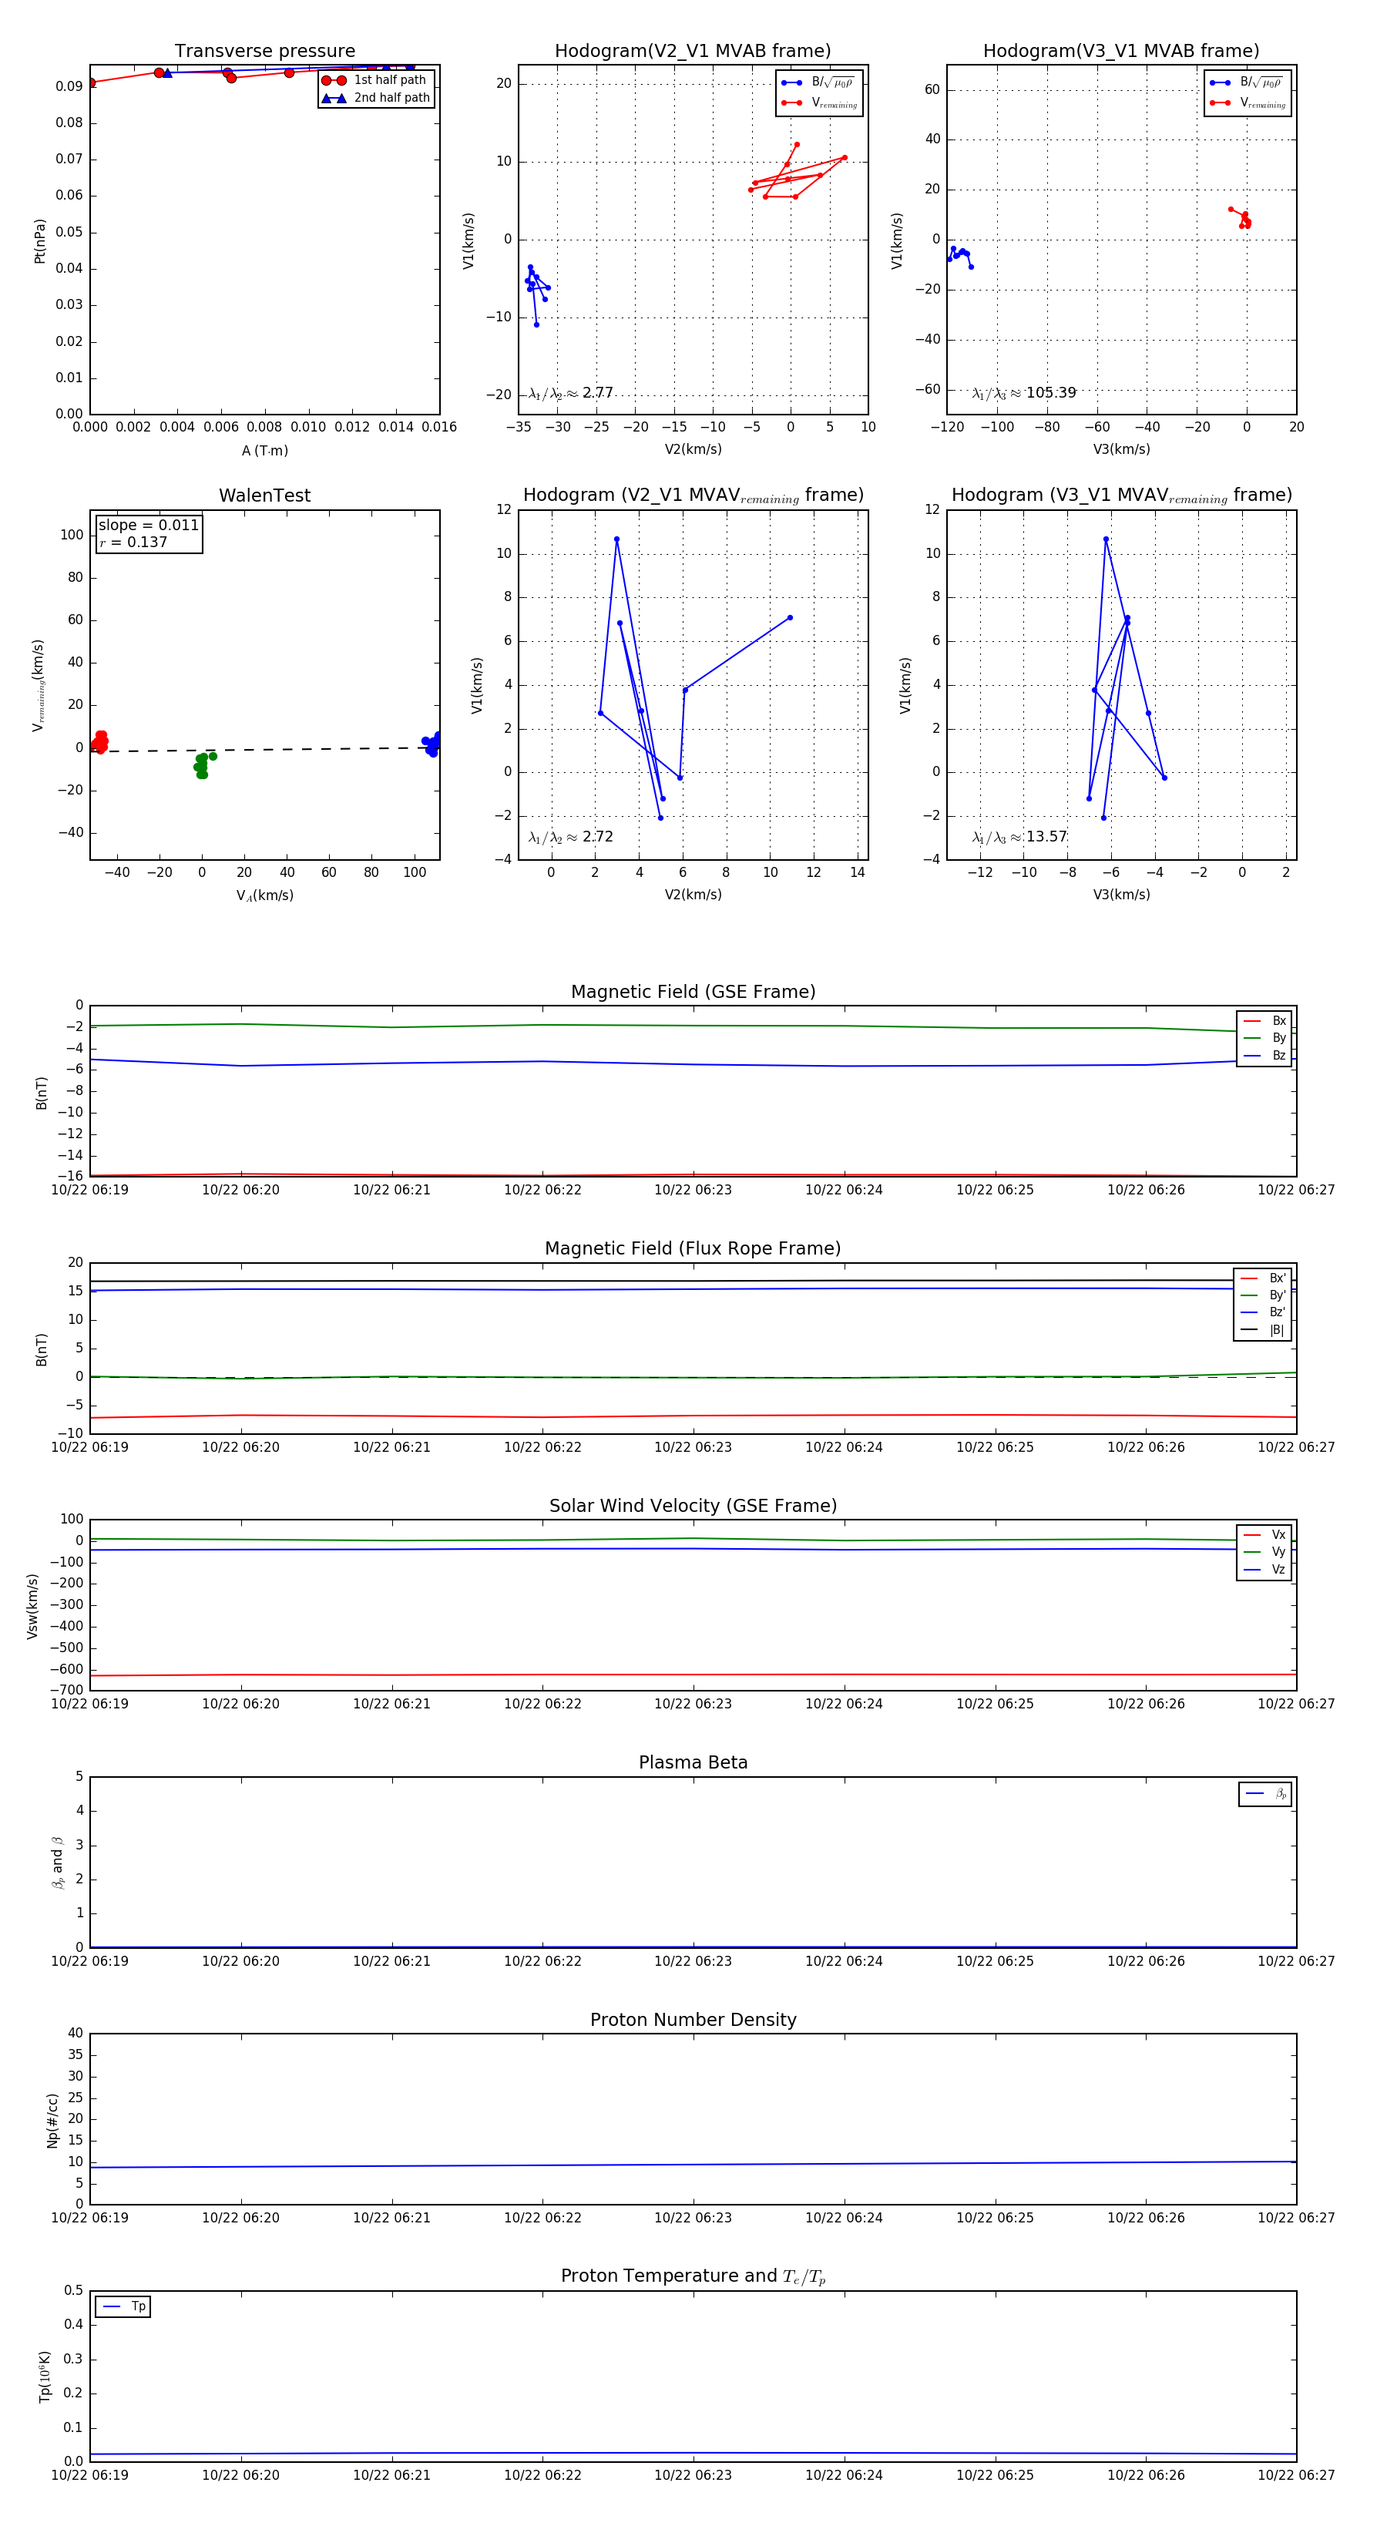Click 'A (T·m)' x-axis label

(x=264, y=451)
